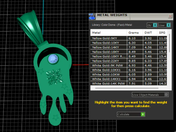176x132 pixels.
Task: Select the White Gold:9K PdW row
Action: pyautogui.click(x=129, y=65)
